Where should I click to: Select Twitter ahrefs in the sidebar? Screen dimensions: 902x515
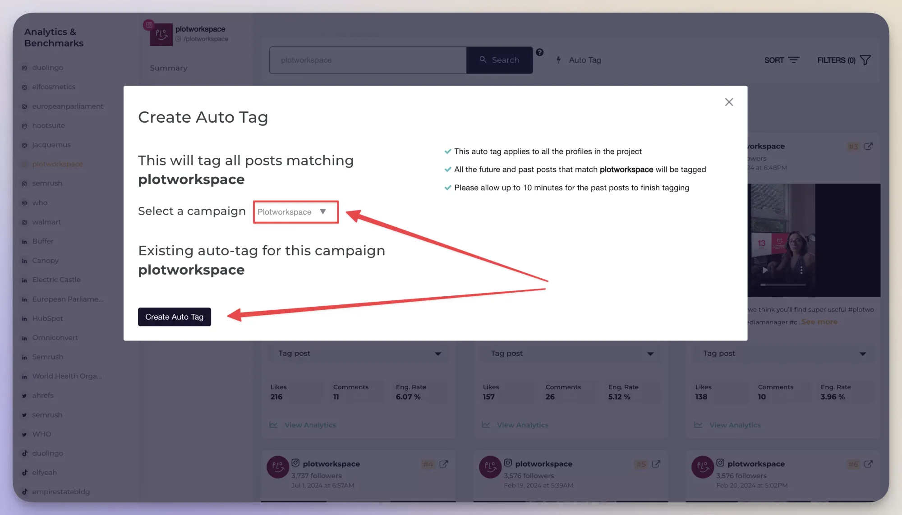click(x=42, y=395)
